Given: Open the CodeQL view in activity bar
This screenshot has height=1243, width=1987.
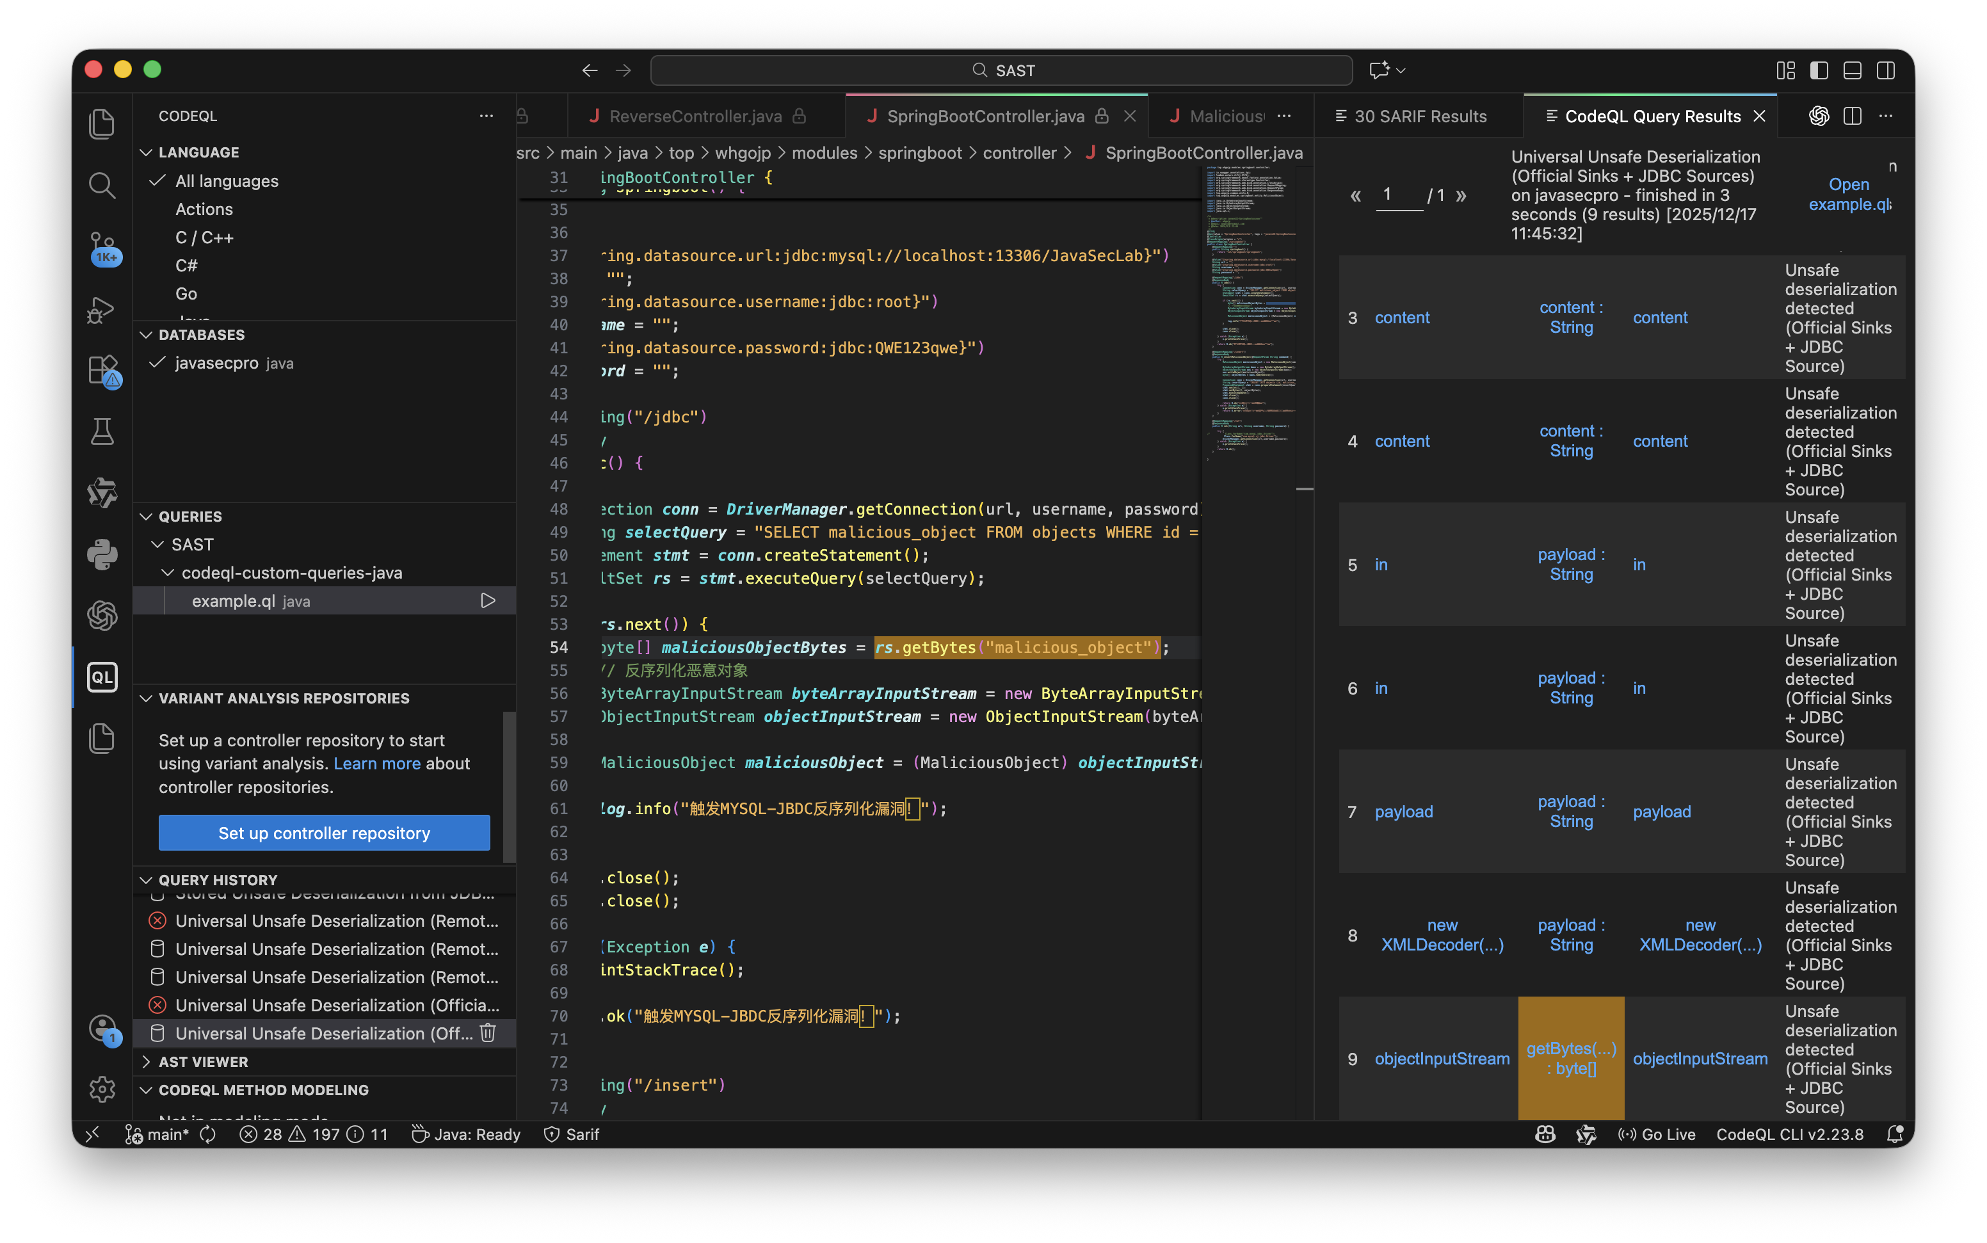Looking at the screenshot, I should coord(102,677).
